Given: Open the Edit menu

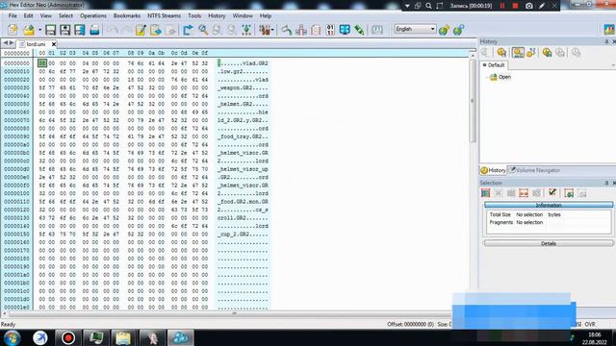Looking at the screenshot, I should point(28,15).
